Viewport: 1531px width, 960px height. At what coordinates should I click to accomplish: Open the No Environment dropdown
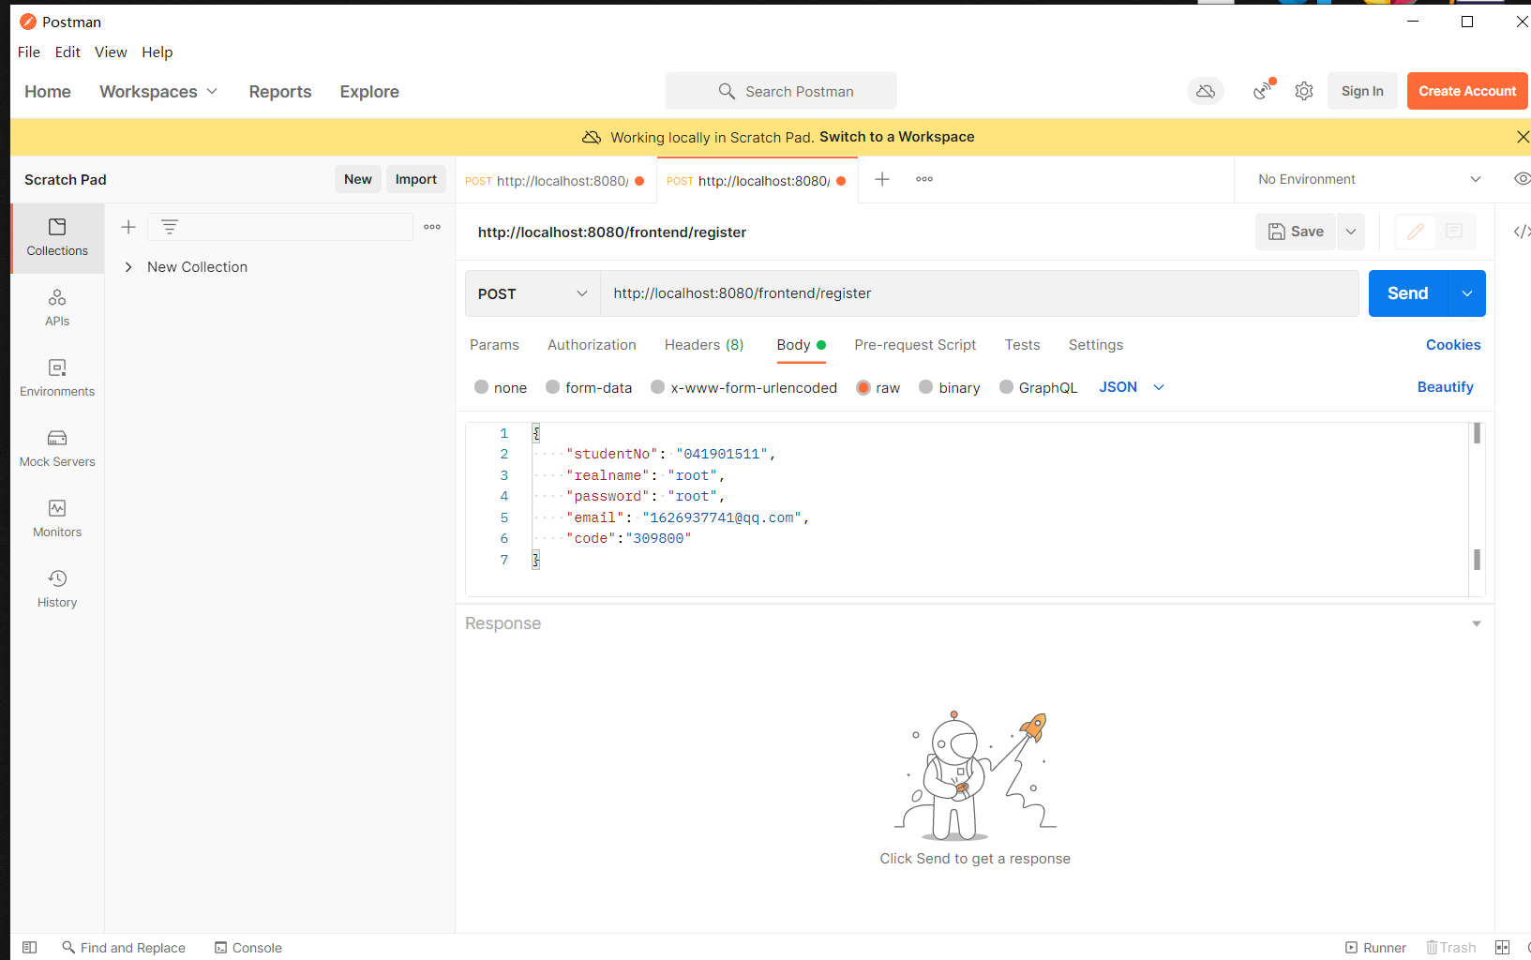(1369, 179)
